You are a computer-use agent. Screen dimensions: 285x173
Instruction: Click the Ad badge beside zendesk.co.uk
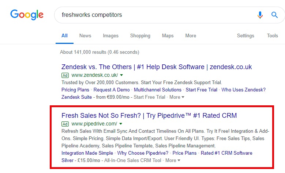(x=65, y=75)
